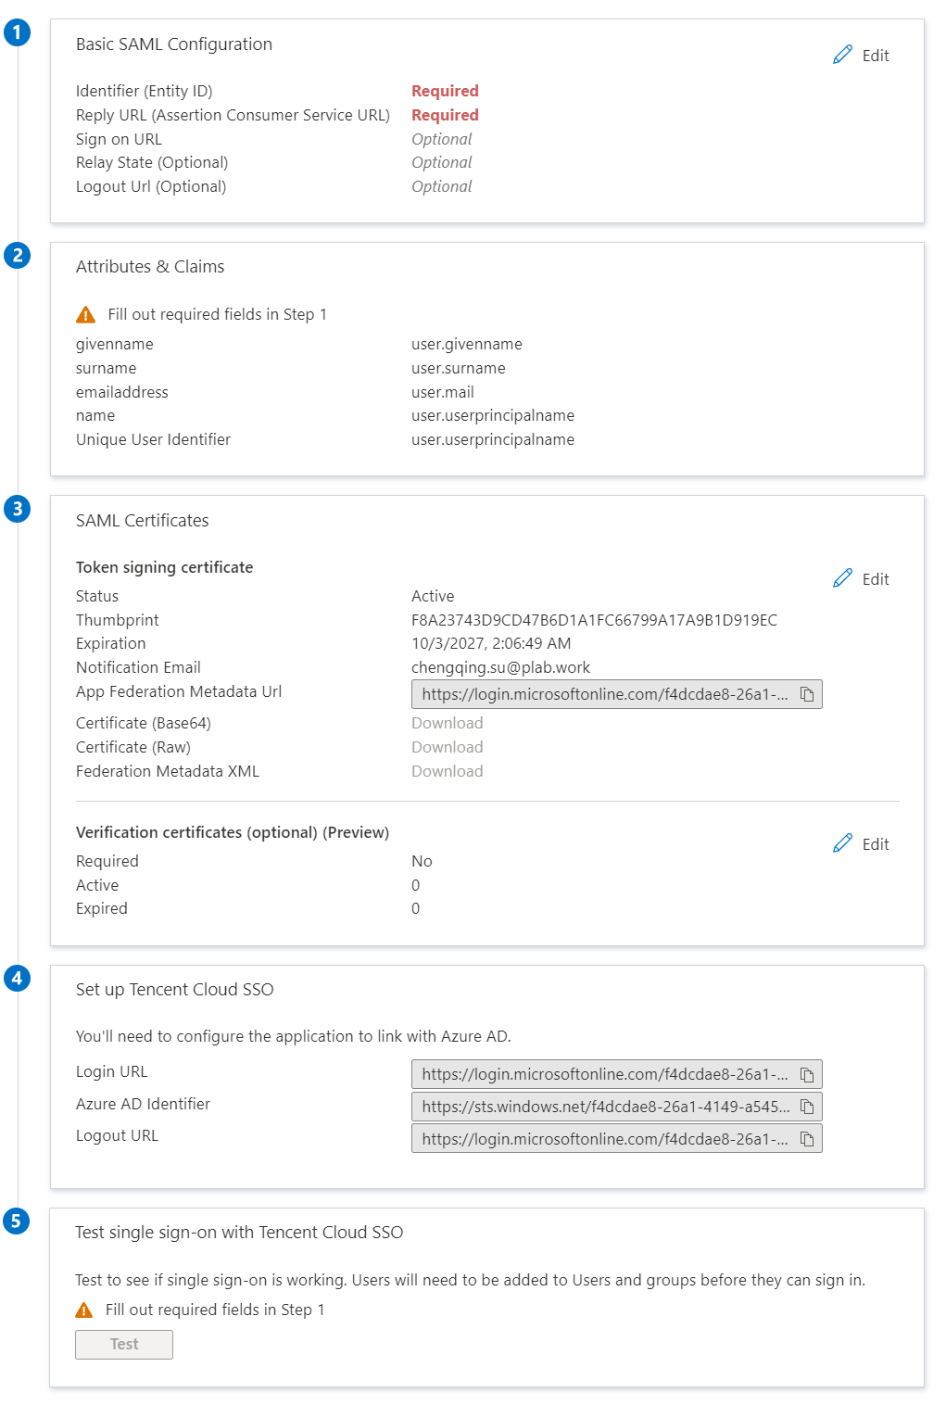Click the warning icon in Attributes & Claims
The width and height of the screenshot is (946, 1405).
84,313
